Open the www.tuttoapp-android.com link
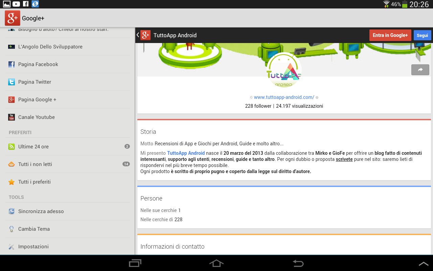Image resolution: width=433 pixels, height=271 pixels. tap(284, 97)
